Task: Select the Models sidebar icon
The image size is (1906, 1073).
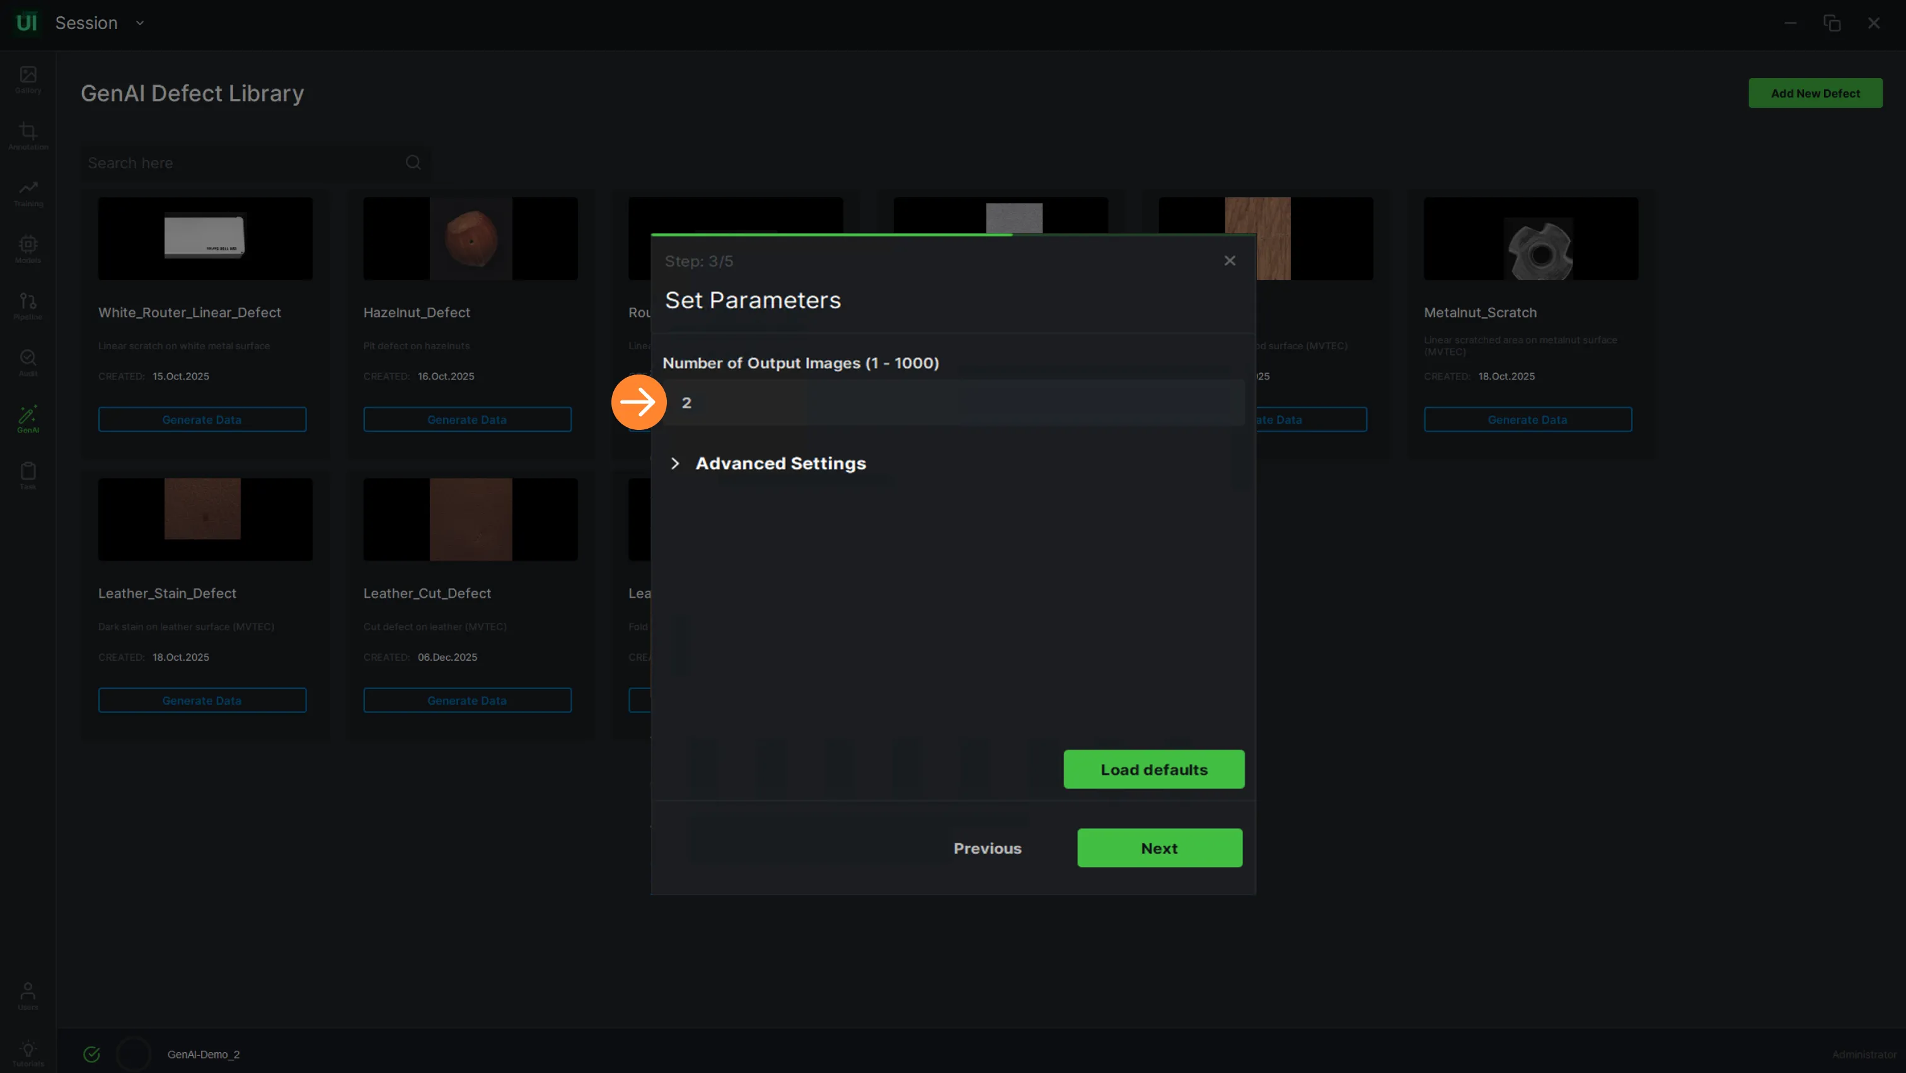Action: click(28, 250)
